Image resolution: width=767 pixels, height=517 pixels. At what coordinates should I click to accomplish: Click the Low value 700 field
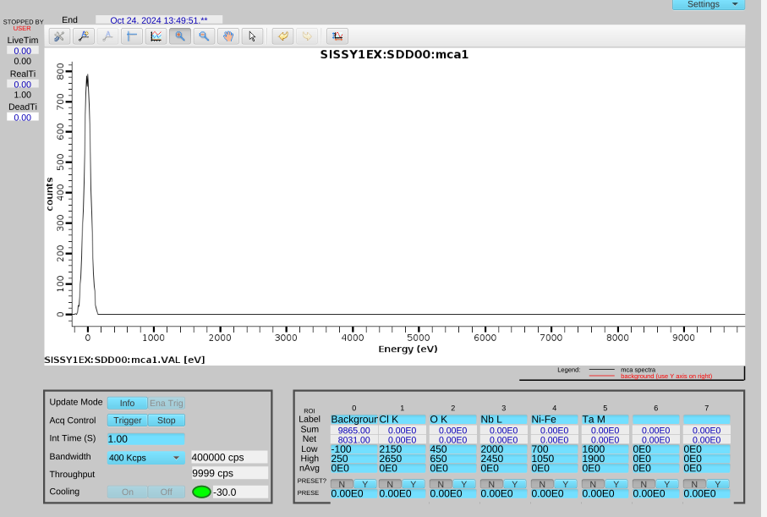[555, 449]
